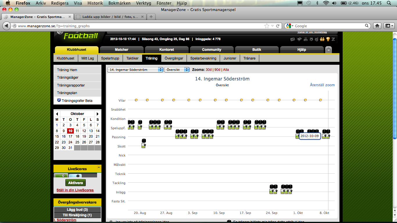This screenshot has height=223, width=397.
Task: Open the Community tab
Action: (x=212, y=50)
